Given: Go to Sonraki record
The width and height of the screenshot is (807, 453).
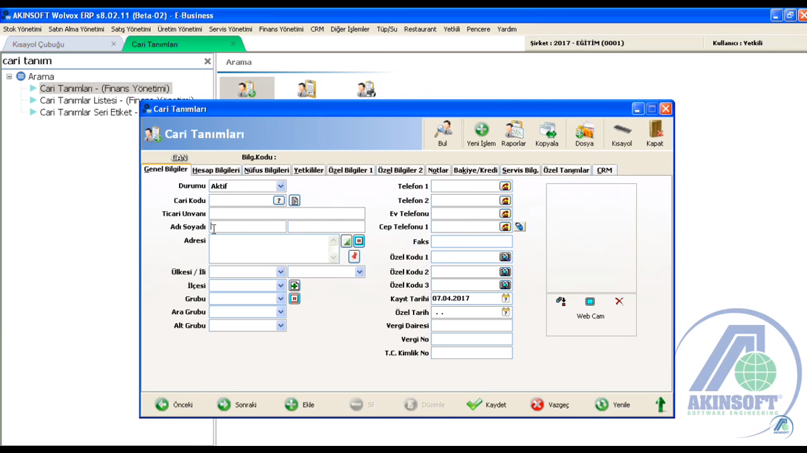Looking at the screenshot, I should (x=237, y=405).
